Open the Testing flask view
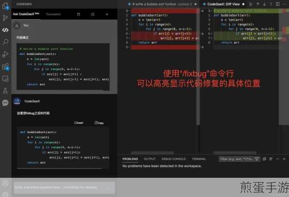Viewport: 289px width, 197px height. [5, 90]
